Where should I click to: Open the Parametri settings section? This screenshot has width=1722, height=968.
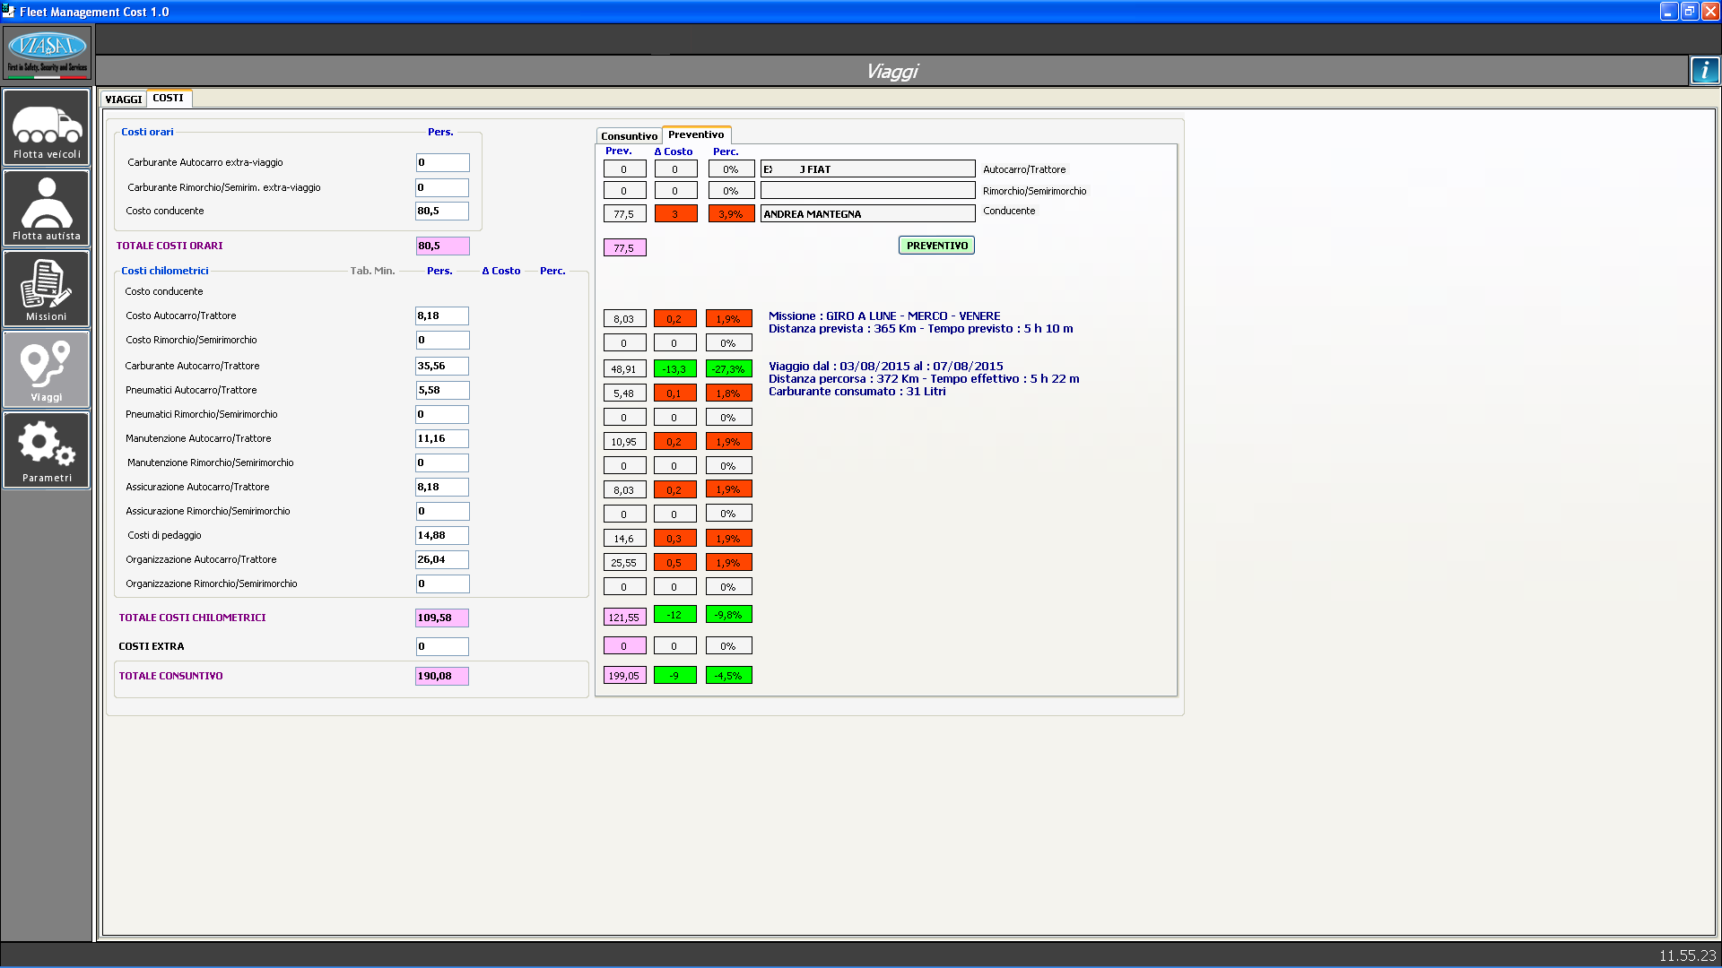47,450
